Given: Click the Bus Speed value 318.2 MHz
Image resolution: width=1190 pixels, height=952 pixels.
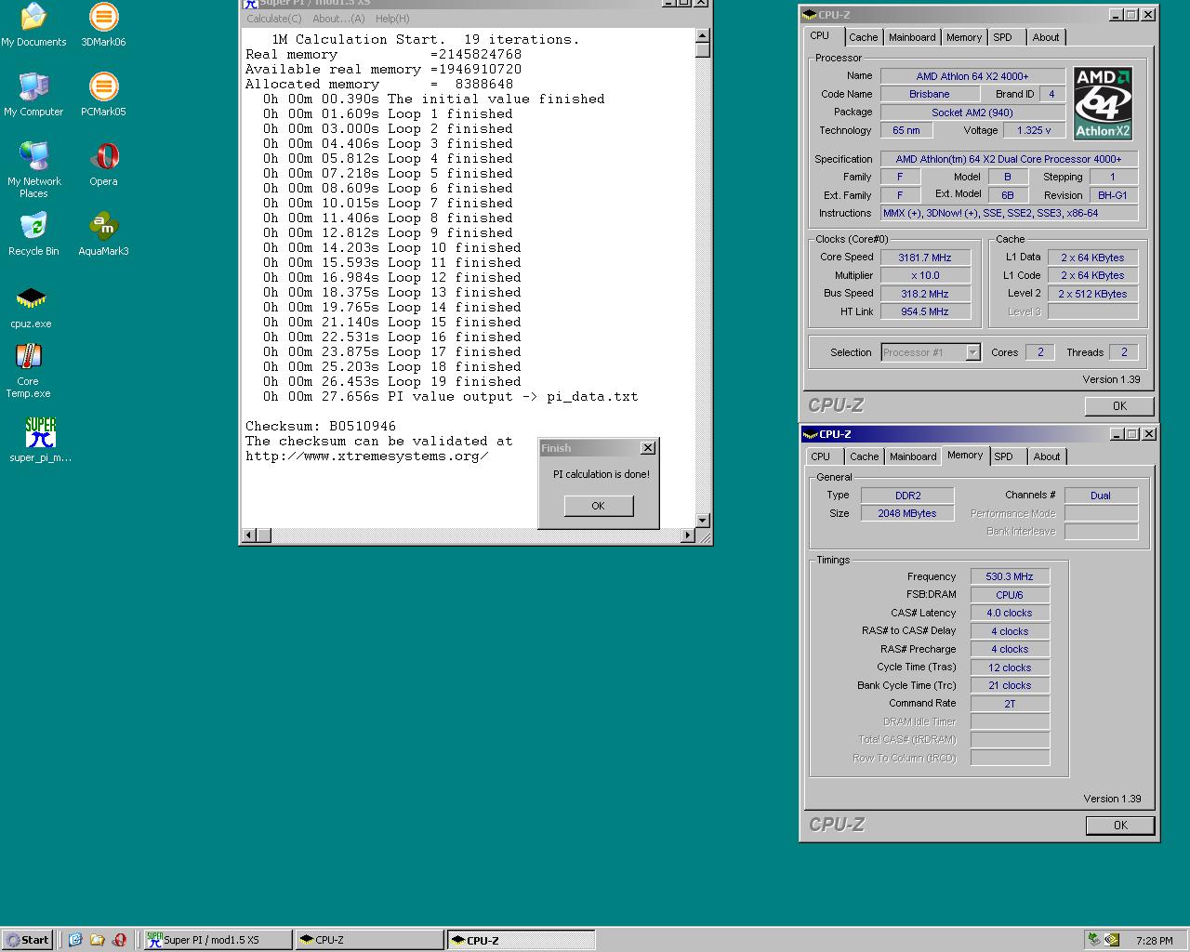Looking at the screenshot, I should [x=925, y=294].
